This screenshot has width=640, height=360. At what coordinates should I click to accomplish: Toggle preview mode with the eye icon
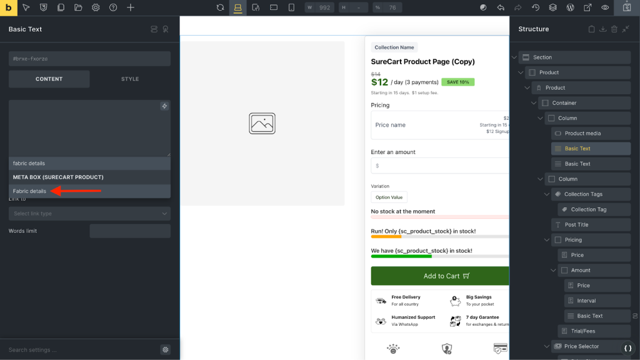coord(605,7)
